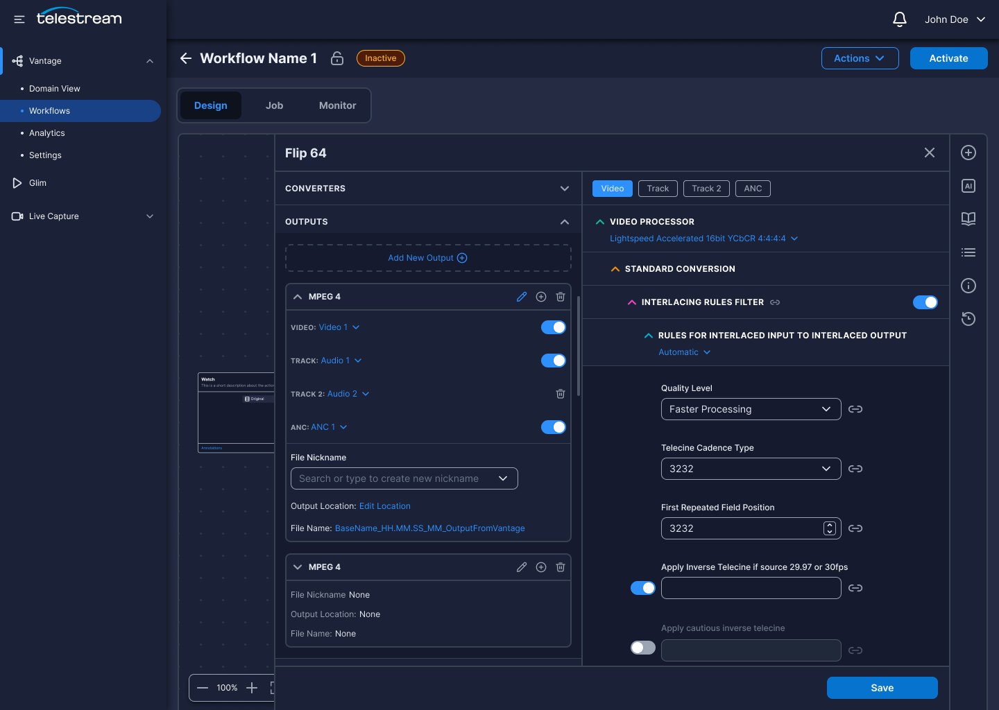Viewport: 999px width, 710px height.
Task: Open the Quality Level dropdown
Action: coord(751,409)
